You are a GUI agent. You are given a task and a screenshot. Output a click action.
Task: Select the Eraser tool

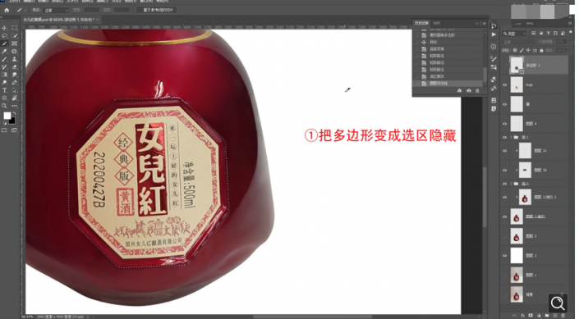(x=15, y=66)
